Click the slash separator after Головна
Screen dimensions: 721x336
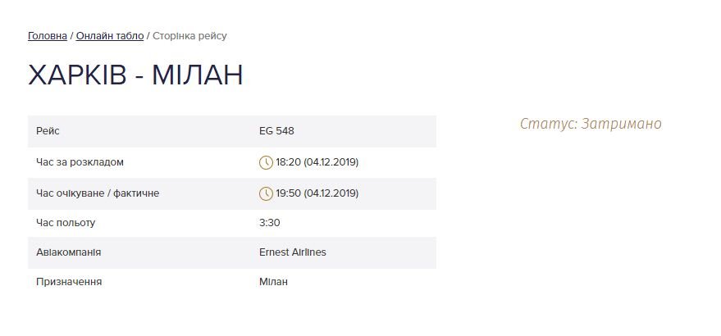[72, 36]
